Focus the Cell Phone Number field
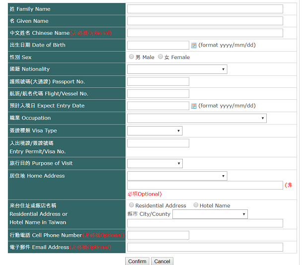Image resolution: width=308 pixels, height=265 pixels. 158,235
